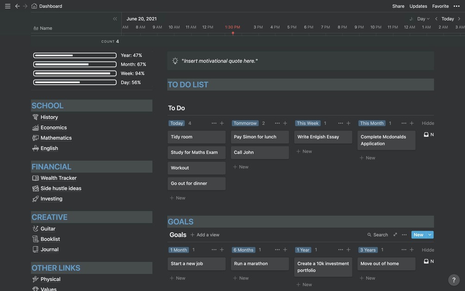Open the Day timeline range dropdown

(x=423, y=19)
